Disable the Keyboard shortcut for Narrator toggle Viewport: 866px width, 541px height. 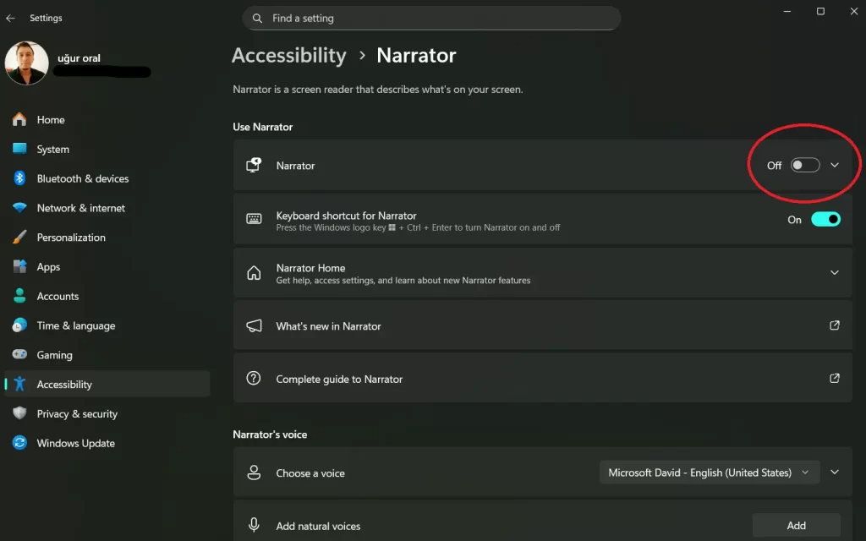tap(825, 219)
